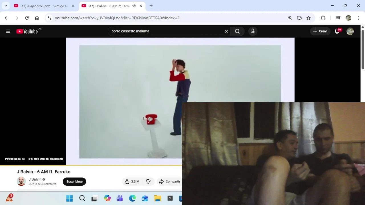
Task: Open the browser home page
Action: [37, 18]
